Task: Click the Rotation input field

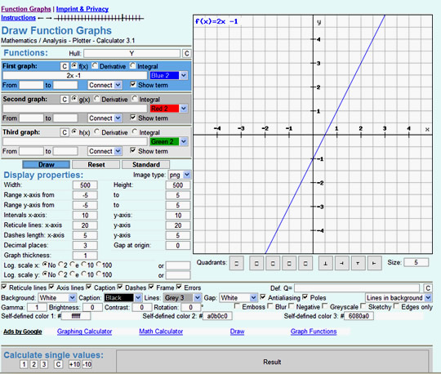Action: [190, 307]
